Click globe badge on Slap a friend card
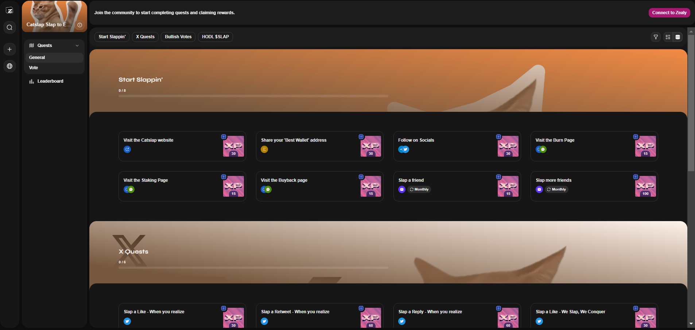The image size is (695, 330). coord(498,177)
